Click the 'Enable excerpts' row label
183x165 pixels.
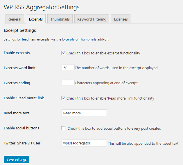[17, 53]
